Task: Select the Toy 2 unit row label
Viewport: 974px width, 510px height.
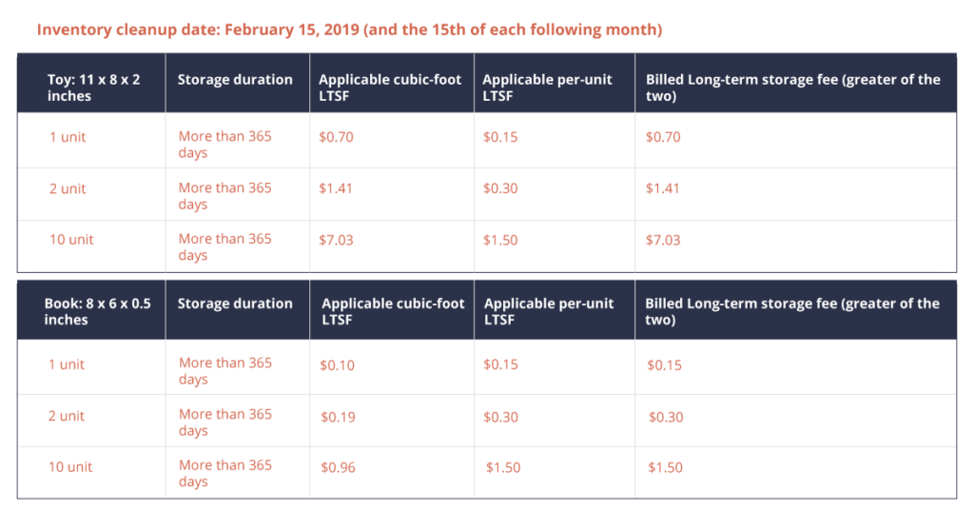Action: (x=68, y=188)
